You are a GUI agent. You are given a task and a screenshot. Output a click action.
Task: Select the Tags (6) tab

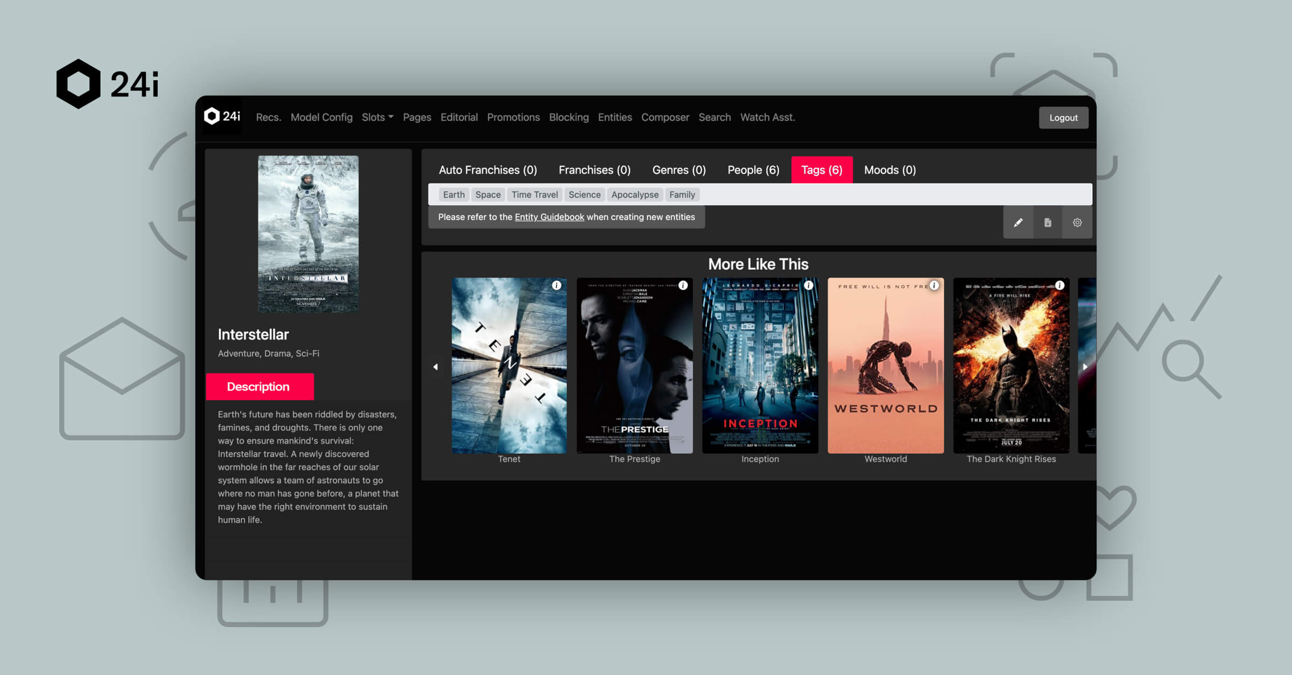point(821,170)
